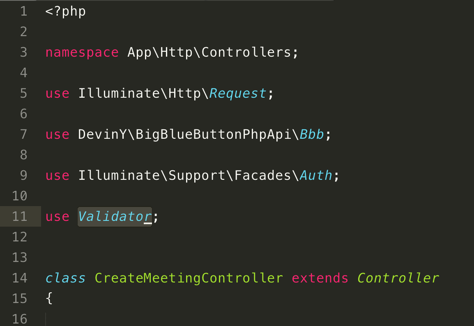Click line number 14 in gutter
Image resolution: width=474 pixels, height=326 pixels.
click(x=20, y=278)
